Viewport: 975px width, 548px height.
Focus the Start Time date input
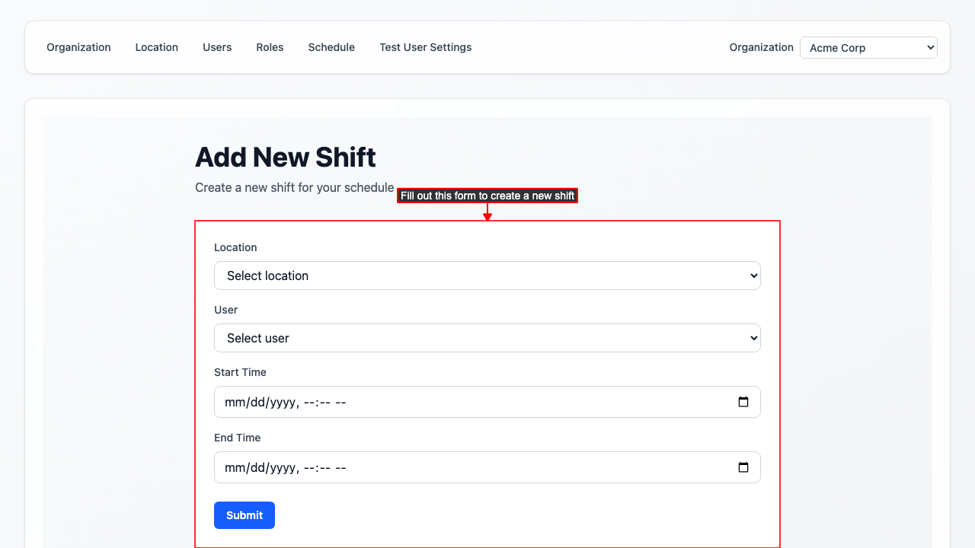point(457,402)
